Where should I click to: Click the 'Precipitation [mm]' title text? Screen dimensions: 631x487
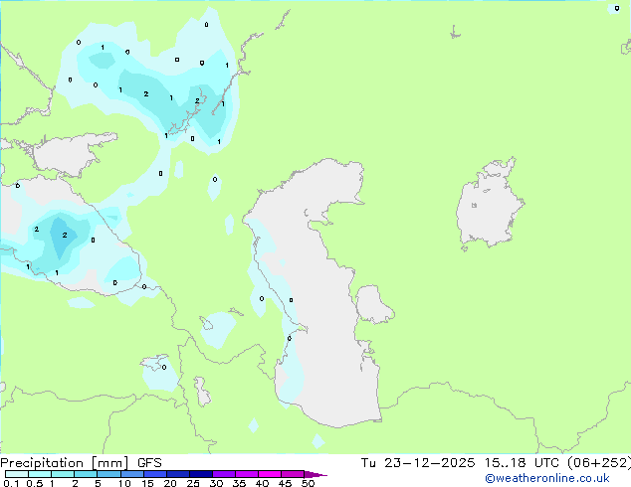(x=65, y=463)
